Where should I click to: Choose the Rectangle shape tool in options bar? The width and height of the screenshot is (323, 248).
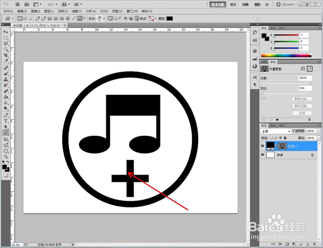click(x=50, y=18)
